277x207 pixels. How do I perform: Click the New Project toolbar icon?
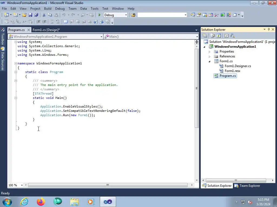click(x=6, y=15)
